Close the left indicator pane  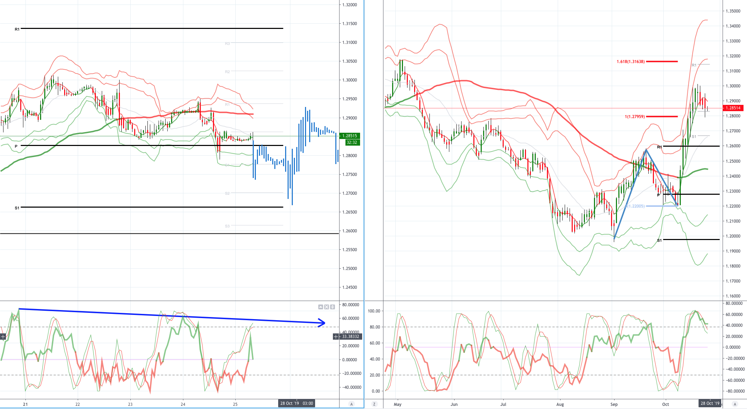[x=327, y=307]
